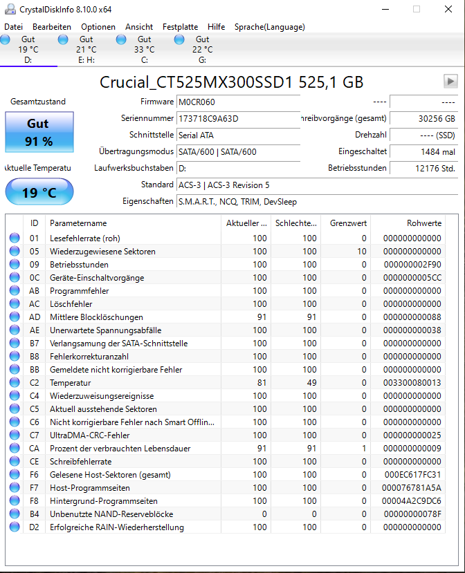The width and height of the screenshot is (465, 573).
Task: Open the Optionen menu
Action: 98,27
